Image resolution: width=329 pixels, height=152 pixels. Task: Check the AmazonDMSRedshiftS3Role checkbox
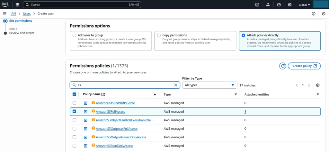pos(74,103)
